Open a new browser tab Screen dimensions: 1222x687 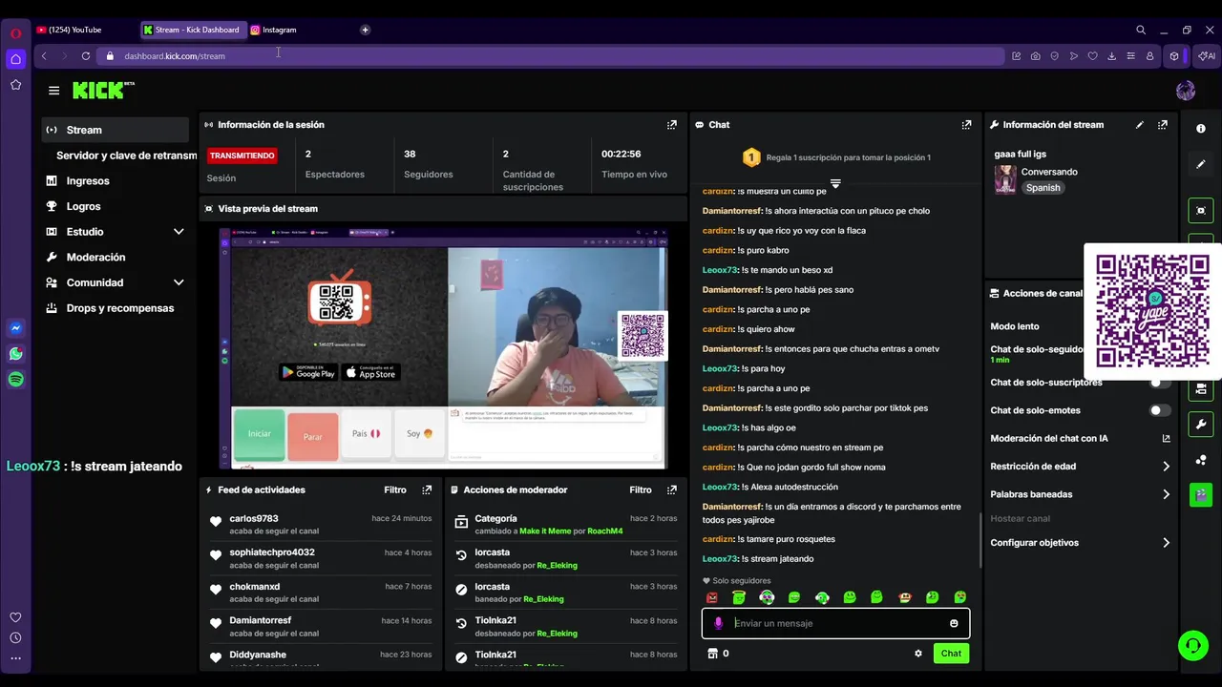coord(365,30)
